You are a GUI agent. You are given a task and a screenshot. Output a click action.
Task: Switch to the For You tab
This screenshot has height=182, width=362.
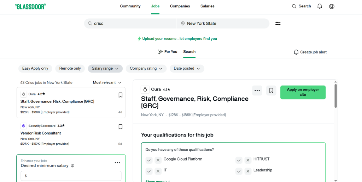coord(168,52)
